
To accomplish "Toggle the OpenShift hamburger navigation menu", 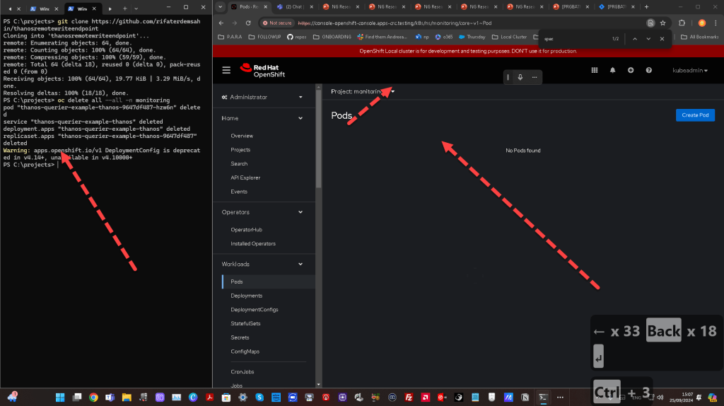I will coord(226,70).
